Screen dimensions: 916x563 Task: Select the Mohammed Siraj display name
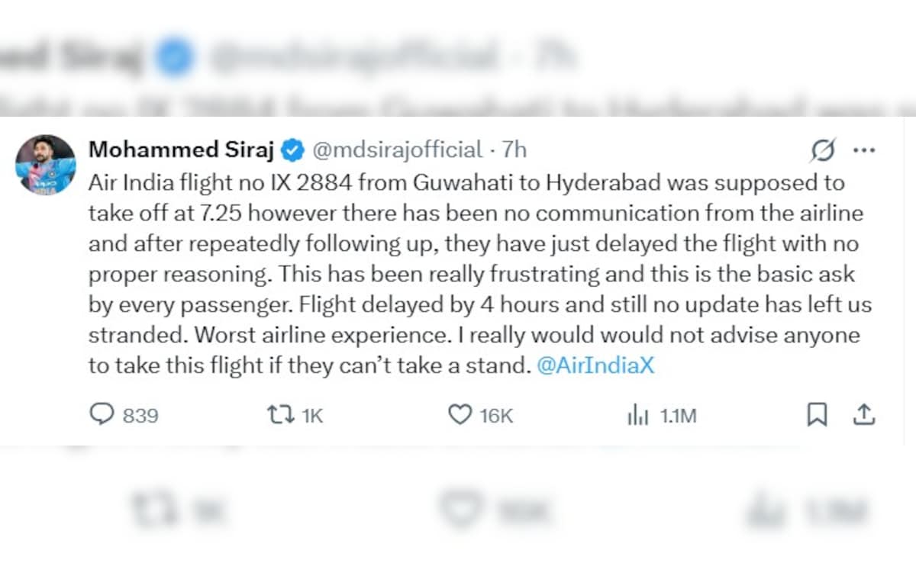tap(181, 150)
